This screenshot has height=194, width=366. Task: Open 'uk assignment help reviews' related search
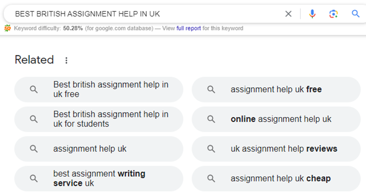(x=276, y=149)
